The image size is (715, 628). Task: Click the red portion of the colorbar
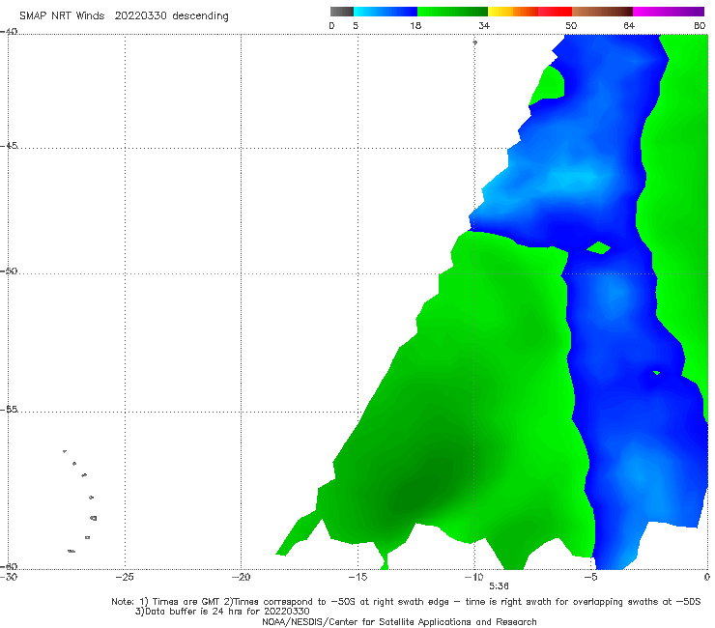[x=555, y=12]
